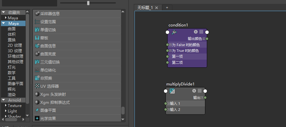The width and height of the screenshot is (286, 127).
Task: Expand 输入 2 attribute plus
Action: pyautogui.click(x=169, y=110)
